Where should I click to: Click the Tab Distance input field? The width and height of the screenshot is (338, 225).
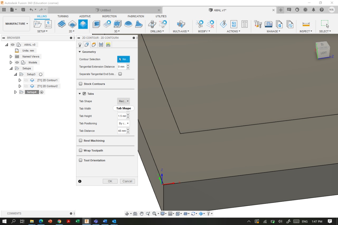[122, 131]
